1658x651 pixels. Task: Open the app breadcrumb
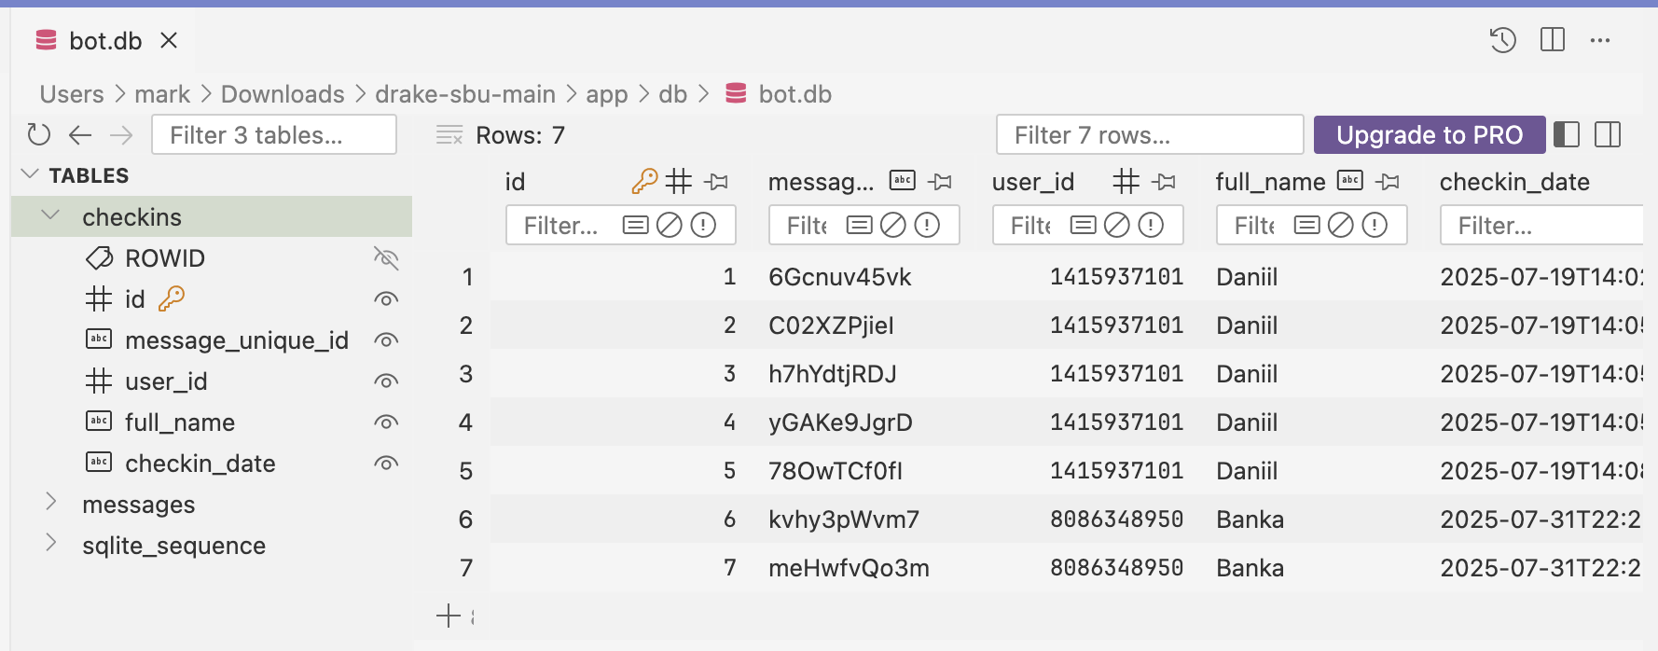coord(607,95)
